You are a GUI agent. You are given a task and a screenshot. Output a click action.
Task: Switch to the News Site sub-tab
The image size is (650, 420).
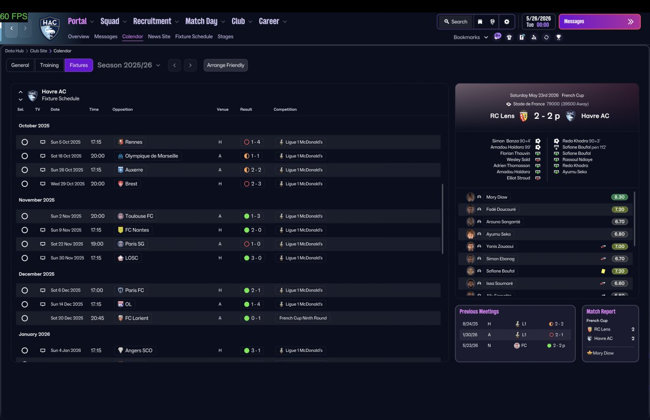(x=159, y=37)
